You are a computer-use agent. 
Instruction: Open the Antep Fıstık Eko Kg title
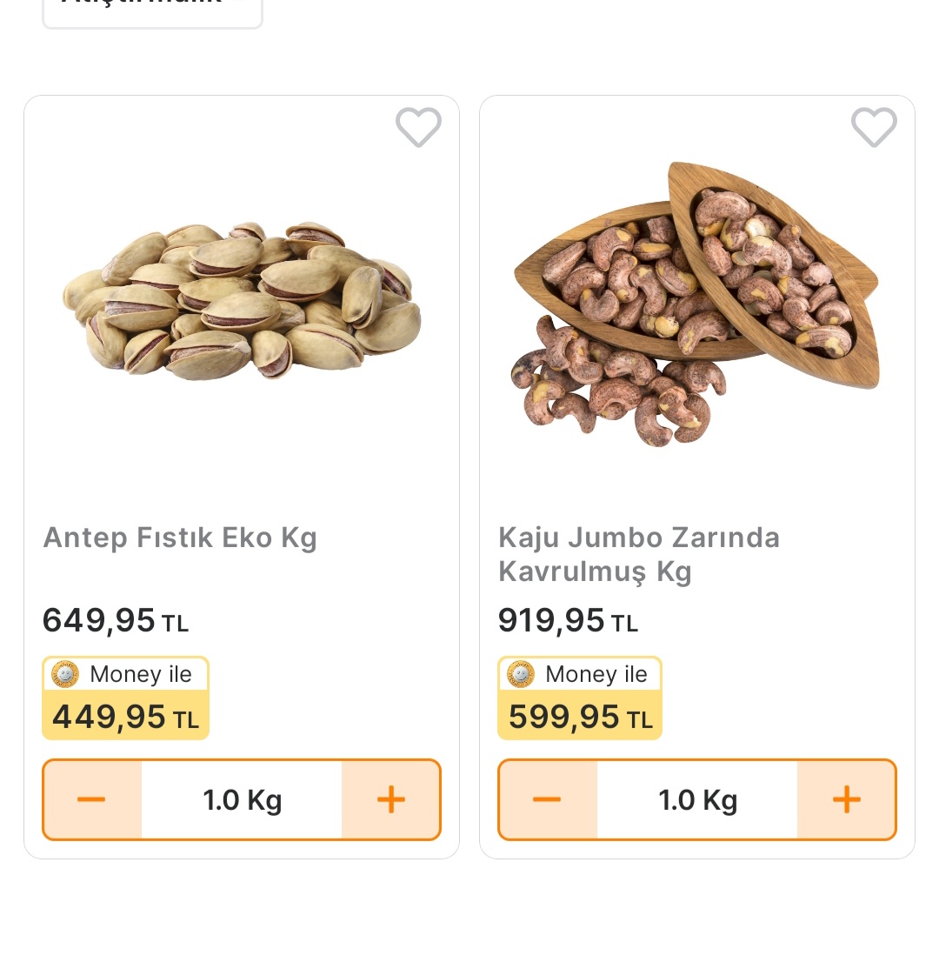pyautogui.click(x=180, y=538)
